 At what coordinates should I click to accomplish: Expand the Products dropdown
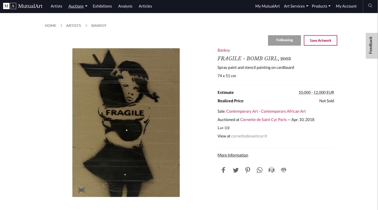321,6
